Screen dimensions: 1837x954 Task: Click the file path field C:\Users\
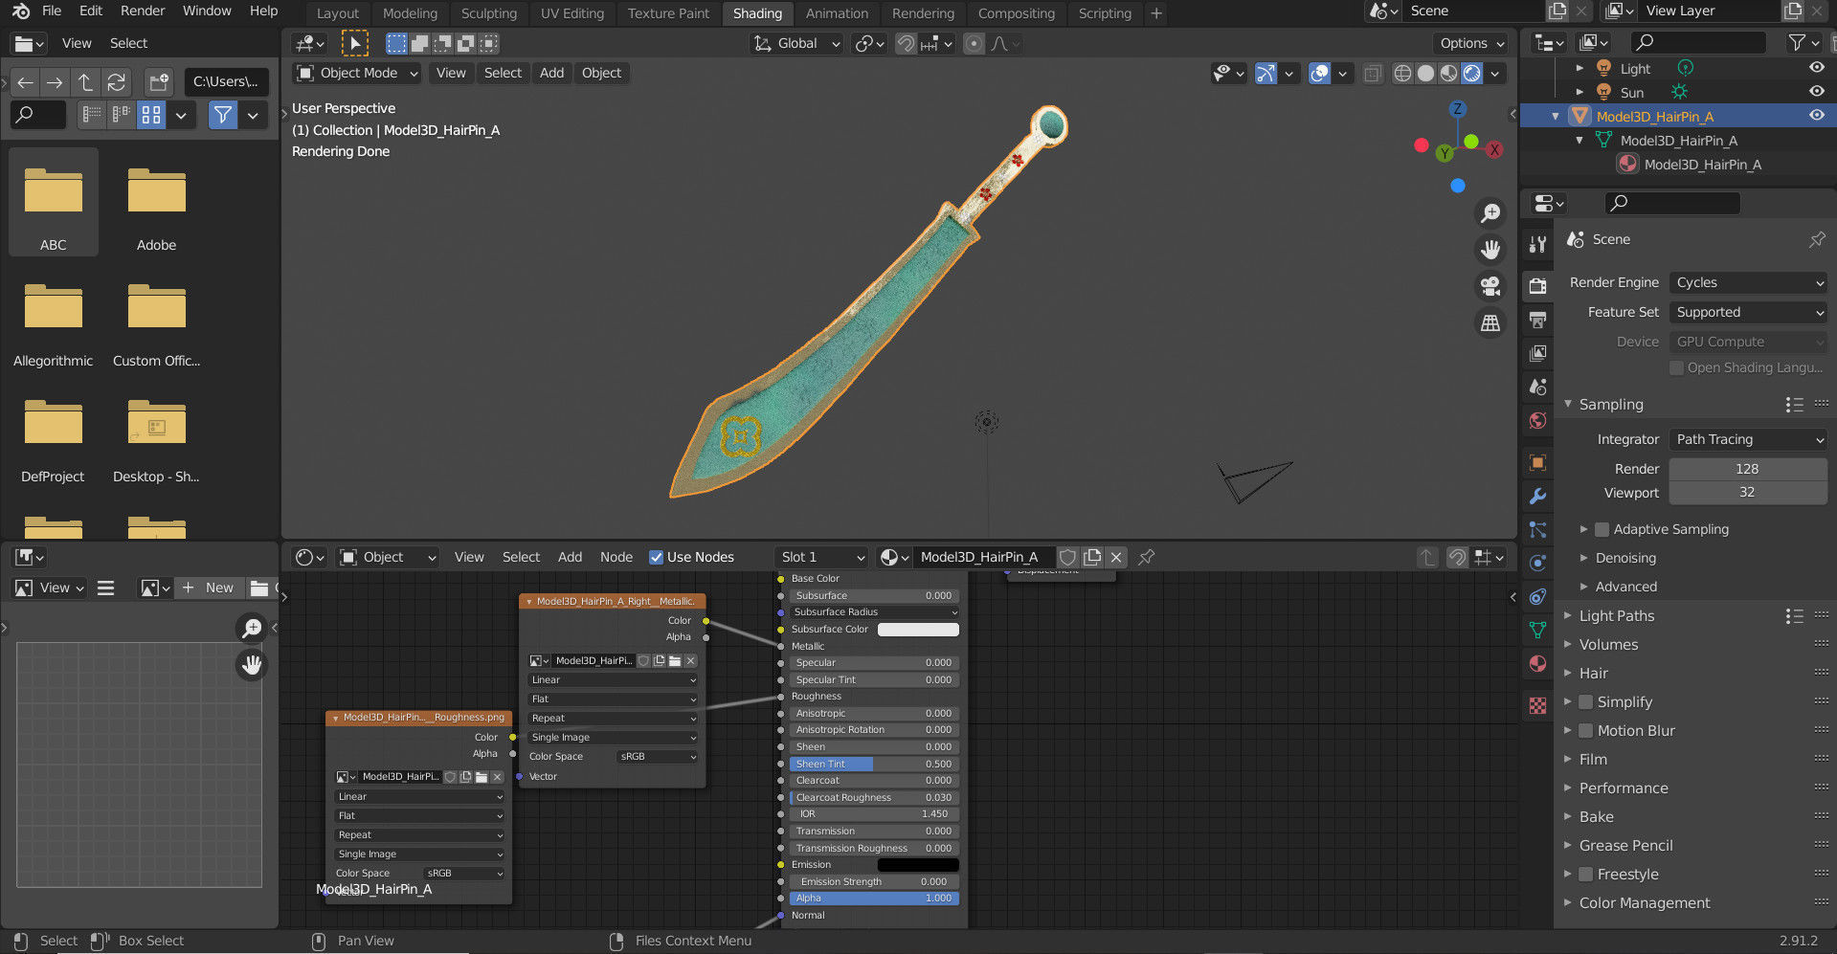point(226,82)
